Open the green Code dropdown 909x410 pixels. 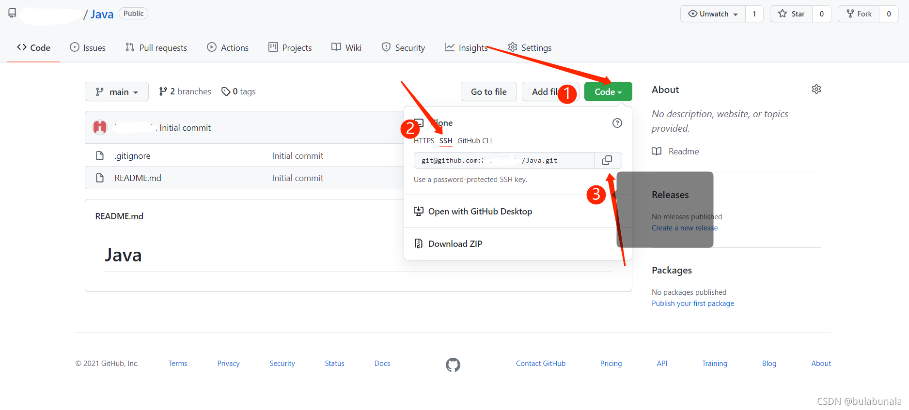[x=608, y=91]
